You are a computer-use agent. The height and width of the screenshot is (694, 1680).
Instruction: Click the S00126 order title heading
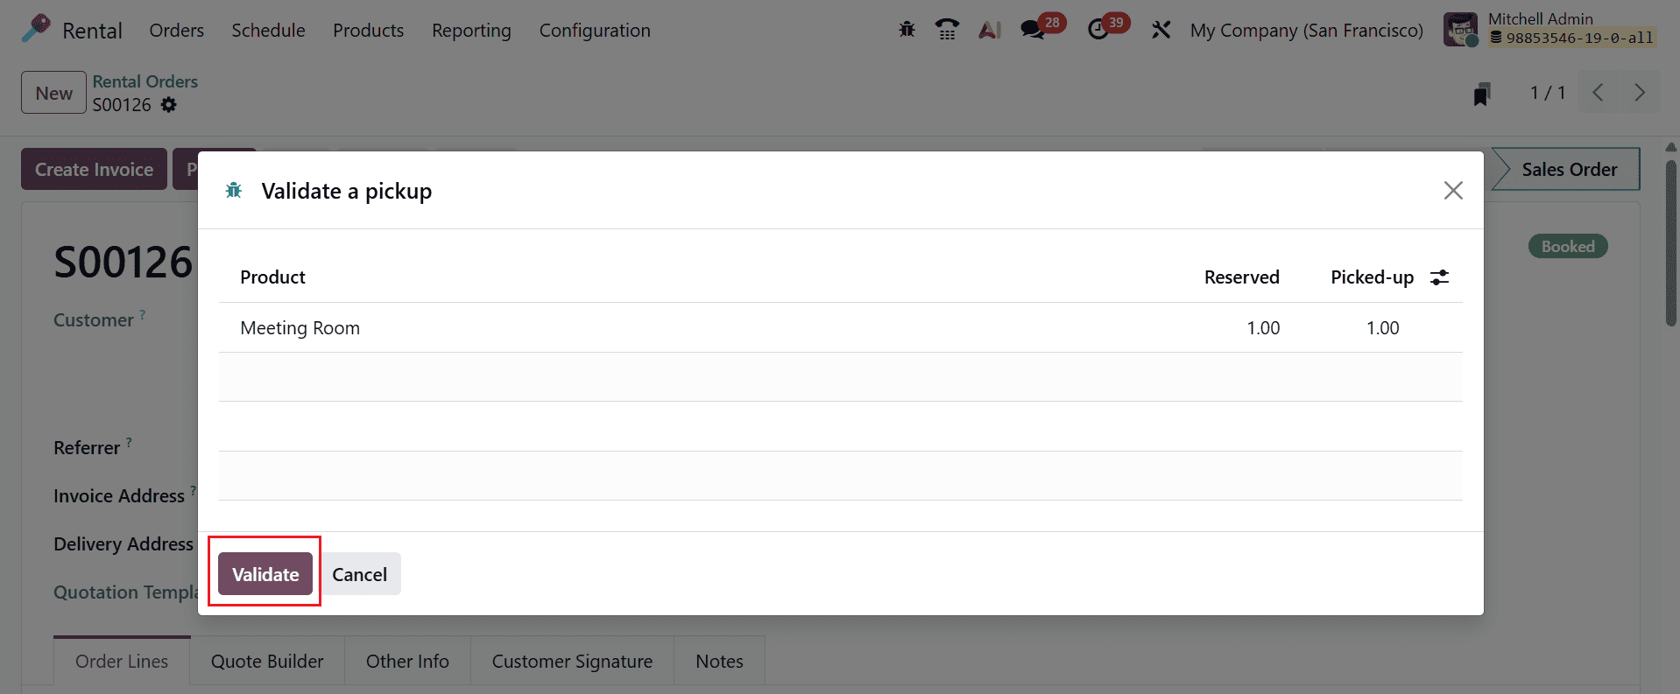(x=124, y=263)
